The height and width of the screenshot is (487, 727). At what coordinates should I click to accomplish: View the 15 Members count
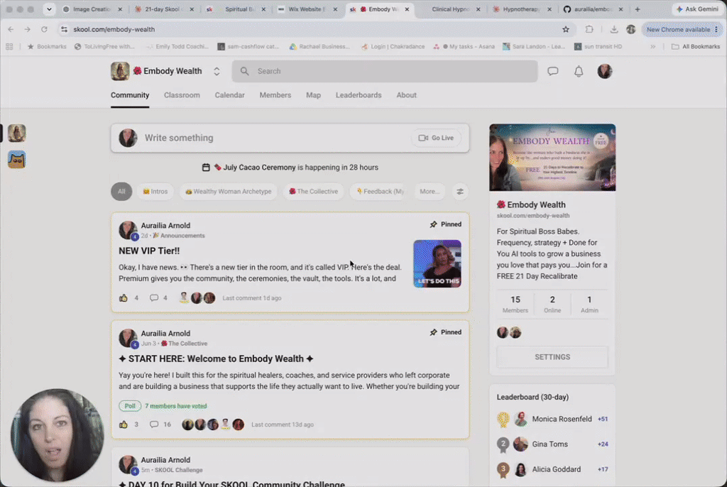point(515,305)
